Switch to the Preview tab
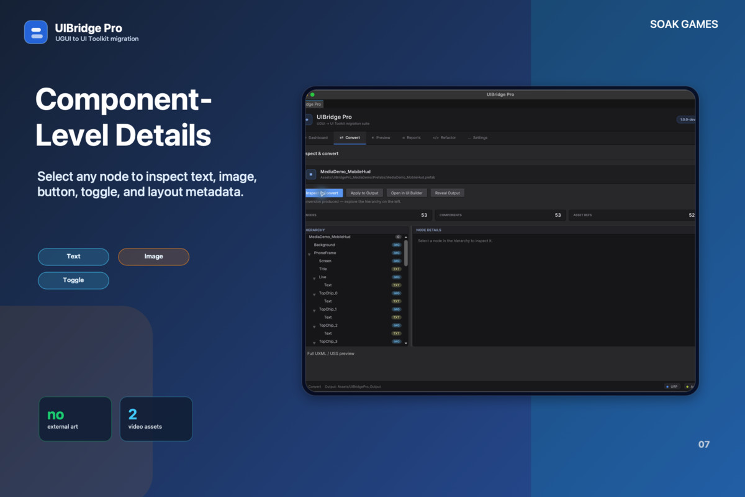This screenshot has height=497, width=745. (x=381, y=137)
